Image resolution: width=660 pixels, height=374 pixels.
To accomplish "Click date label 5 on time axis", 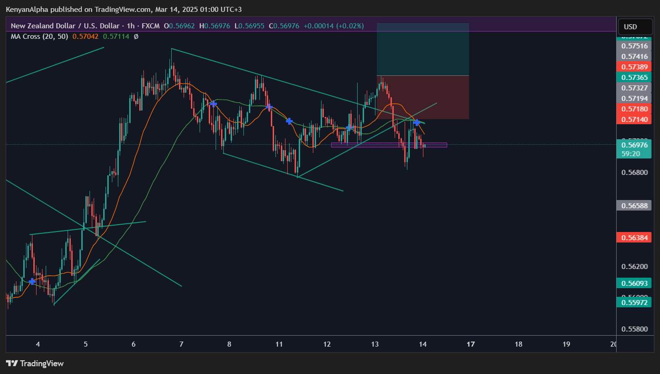I will pyautogui.click(x=85, y=344).
